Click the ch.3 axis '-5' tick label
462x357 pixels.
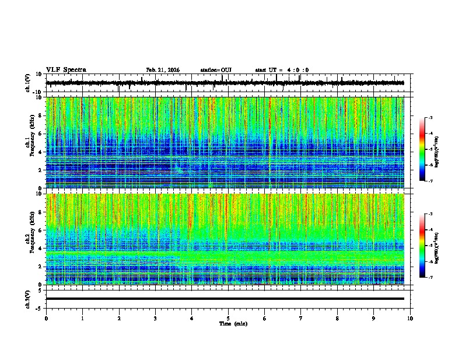(x=39, y=309)
